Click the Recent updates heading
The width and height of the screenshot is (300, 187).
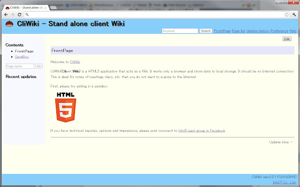21,77
